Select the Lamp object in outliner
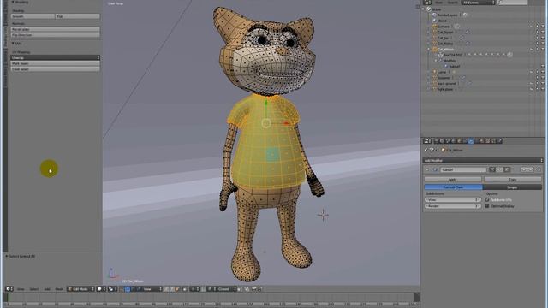This screenshot has height=308, width=548. [442, 72]
